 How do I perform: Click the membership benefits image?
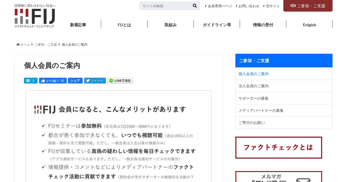pos(119,136)
